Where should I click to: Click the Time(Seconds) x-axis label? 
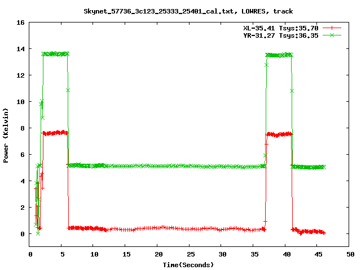pos(188,265)
